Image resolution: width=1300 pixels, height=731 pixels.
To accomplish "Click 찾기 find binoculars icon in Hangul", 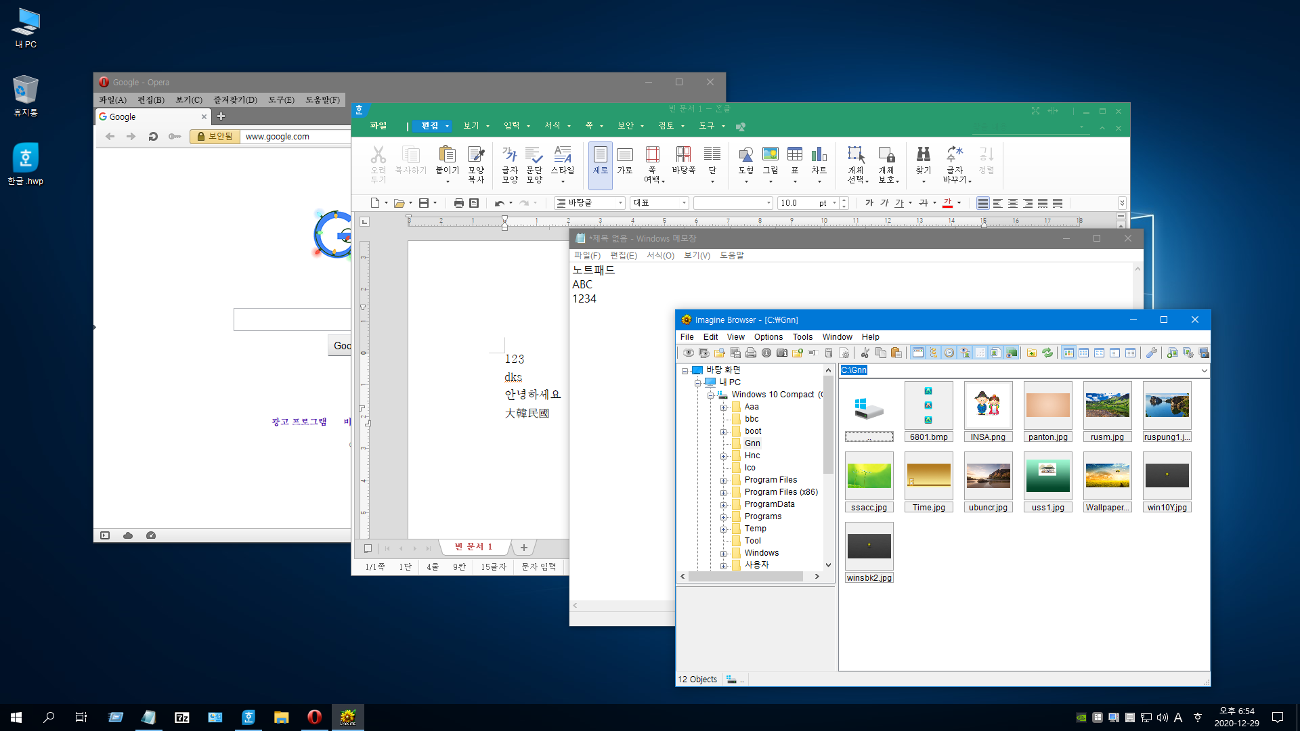I will point(923,164).
